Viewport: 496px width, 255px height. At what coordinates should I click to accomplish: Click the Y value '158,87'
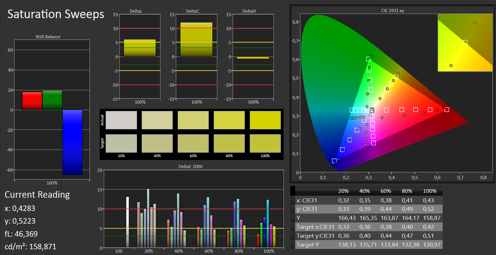(432, 218)
